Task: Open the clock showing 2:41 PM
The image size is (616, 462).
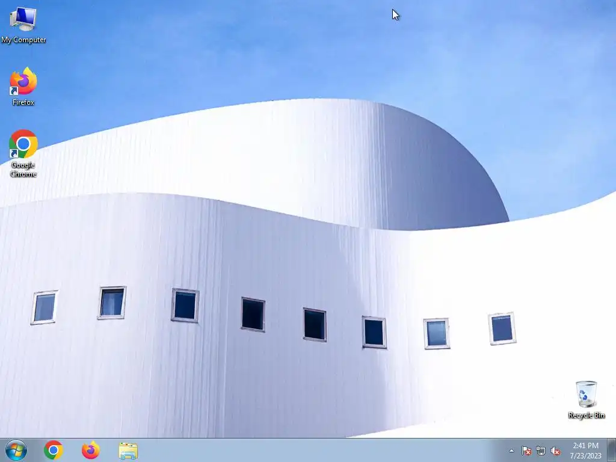Action: coord(585,450)
